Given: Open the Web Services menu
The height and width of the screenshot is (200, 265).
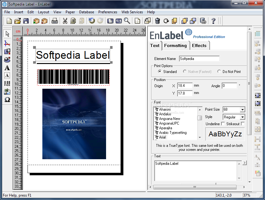Looking at the screenshot, I should (x=132, y=12).
